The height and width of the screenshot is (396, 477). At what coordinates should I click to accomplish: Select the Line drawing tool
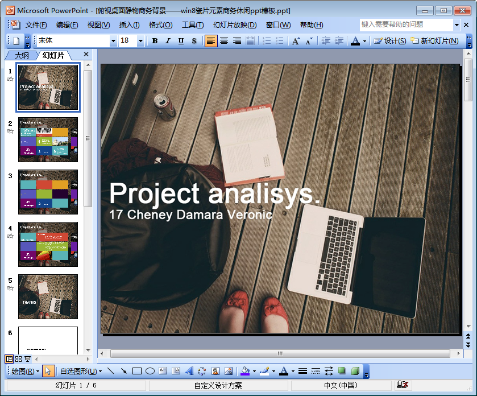click(x=111, y=371)
